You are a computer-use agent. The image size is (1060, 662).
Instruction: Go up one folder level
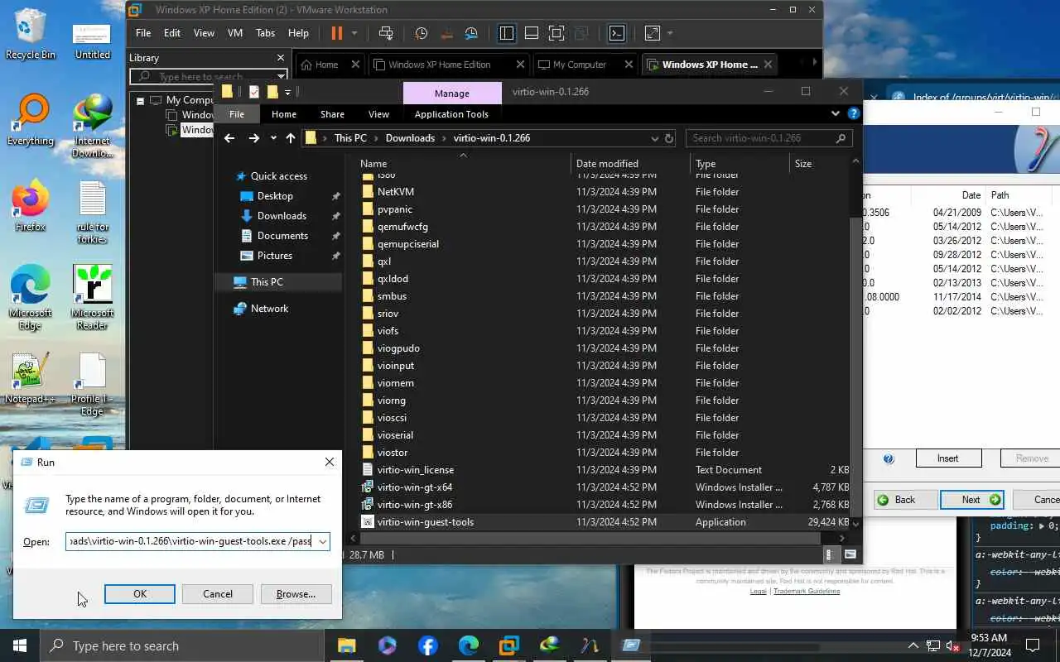[290, 138]
